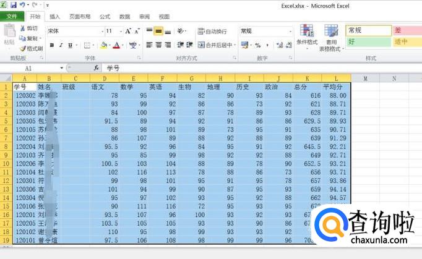The width and height of the screenshot is (422, 259).
Task: Apply percent style icon
Action: [x=258, y=45]
